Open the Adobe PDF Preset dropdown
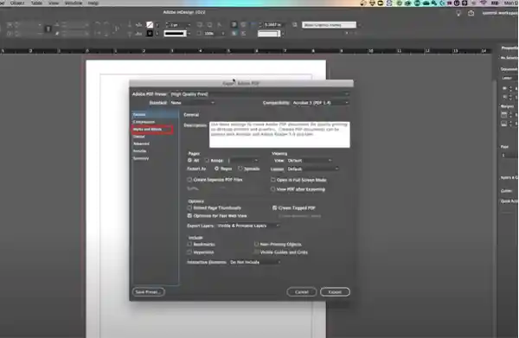This screenshot has height=338, width=519. pyautogui.click(x=259, y=94)
